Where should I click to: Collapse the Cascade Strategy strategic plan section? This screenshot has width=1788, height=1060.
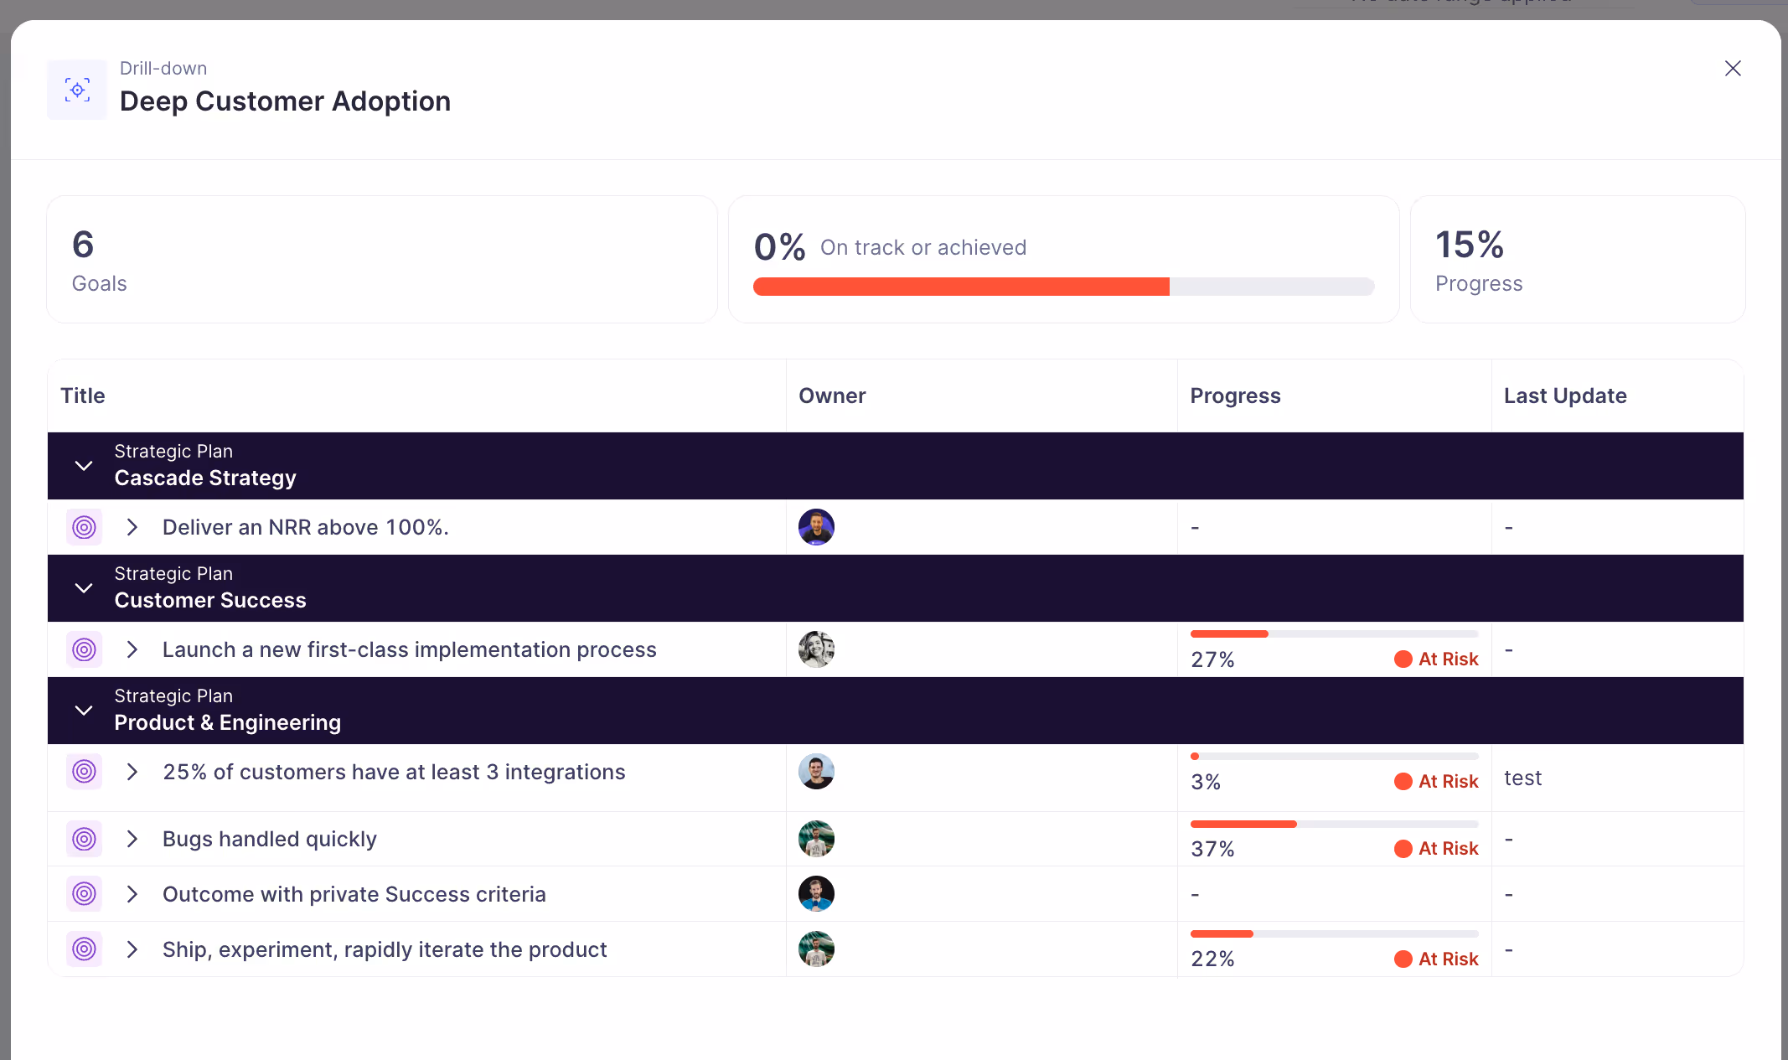coord(83,465)
